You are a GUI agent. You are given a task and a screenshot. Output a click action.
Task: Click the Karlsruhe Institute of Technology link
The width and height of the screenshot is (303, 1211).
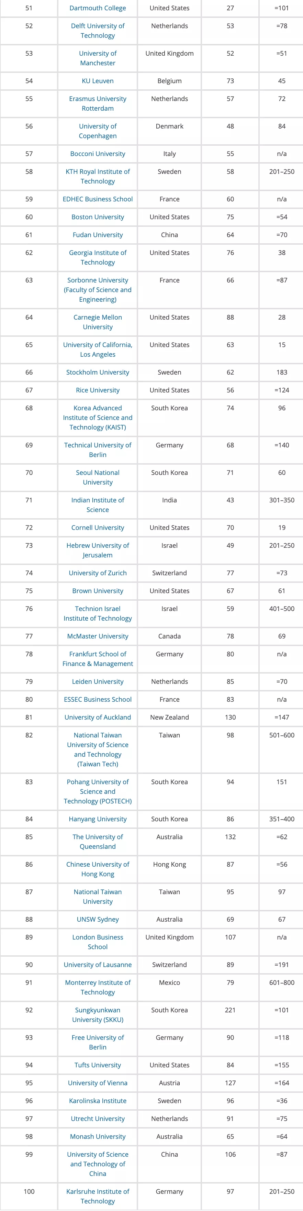[98, 1196]
